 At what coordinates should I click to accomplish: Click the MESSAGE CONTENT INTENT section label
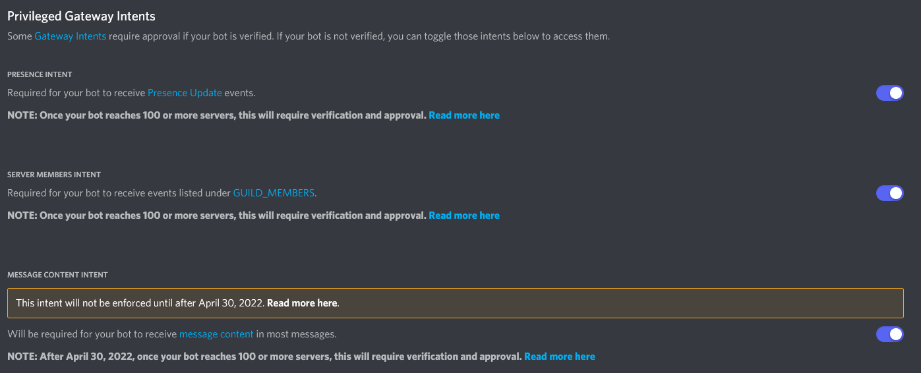point(57,275)
